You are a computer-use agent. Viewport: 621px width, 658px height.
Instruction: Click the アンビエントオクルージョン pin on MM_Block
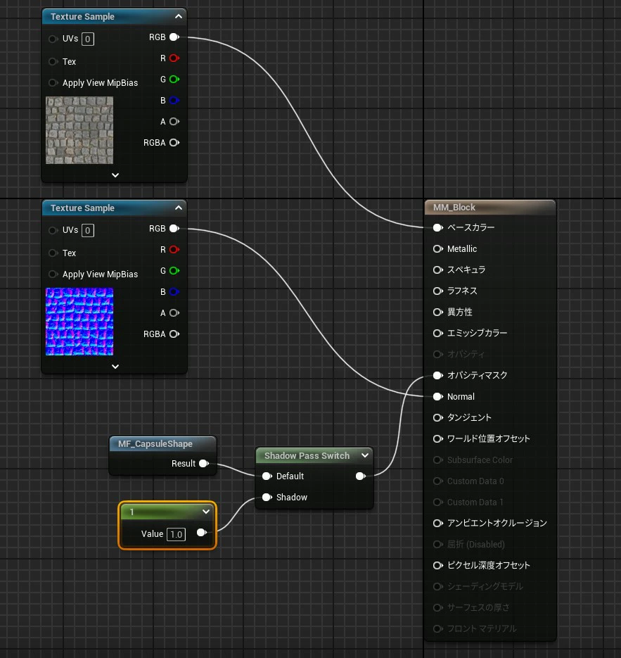coord(437,524)
